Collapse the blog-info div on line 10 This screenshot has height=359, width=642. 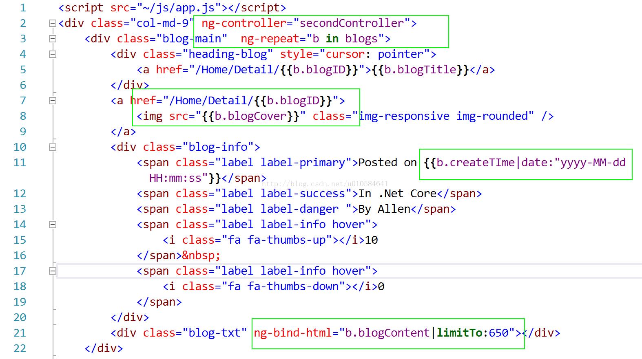[x=52, y=147]
